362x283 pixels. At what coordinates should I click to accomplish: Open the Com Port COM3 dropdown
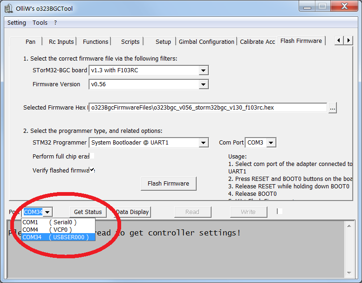pyautogui.click(x=271, y=143)
